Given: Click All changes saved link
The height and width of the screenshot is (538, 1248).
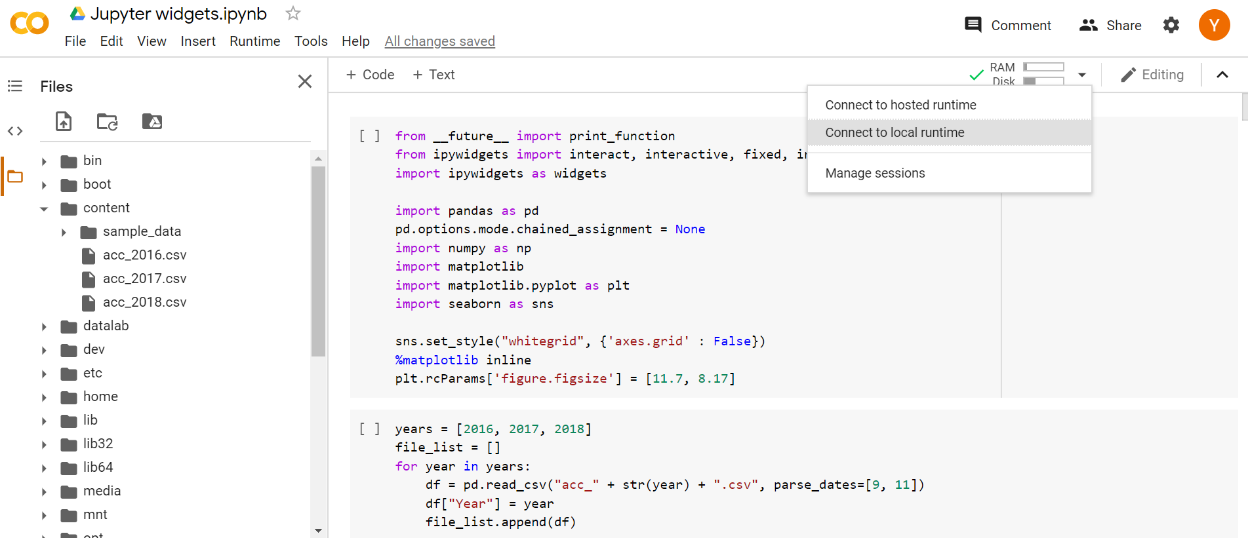Looking at the screenshot, I should point(439,41).
